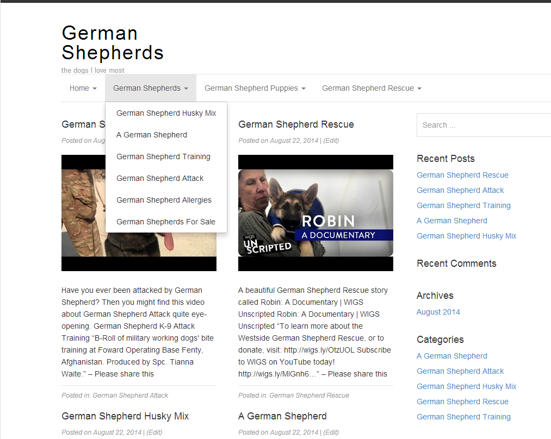Edit the A German Shepherd post
The width and height of the screenshot is (551, 439).
coord(331,432)
